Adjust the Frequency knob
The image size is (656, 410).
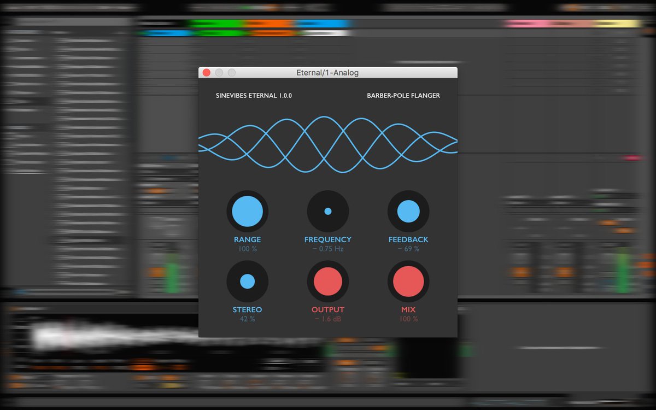(x=328, y=211)
